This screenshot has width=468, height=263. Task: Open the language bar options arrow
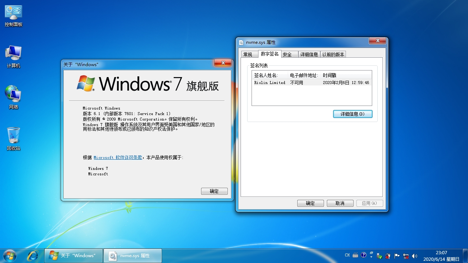point(371,257)
